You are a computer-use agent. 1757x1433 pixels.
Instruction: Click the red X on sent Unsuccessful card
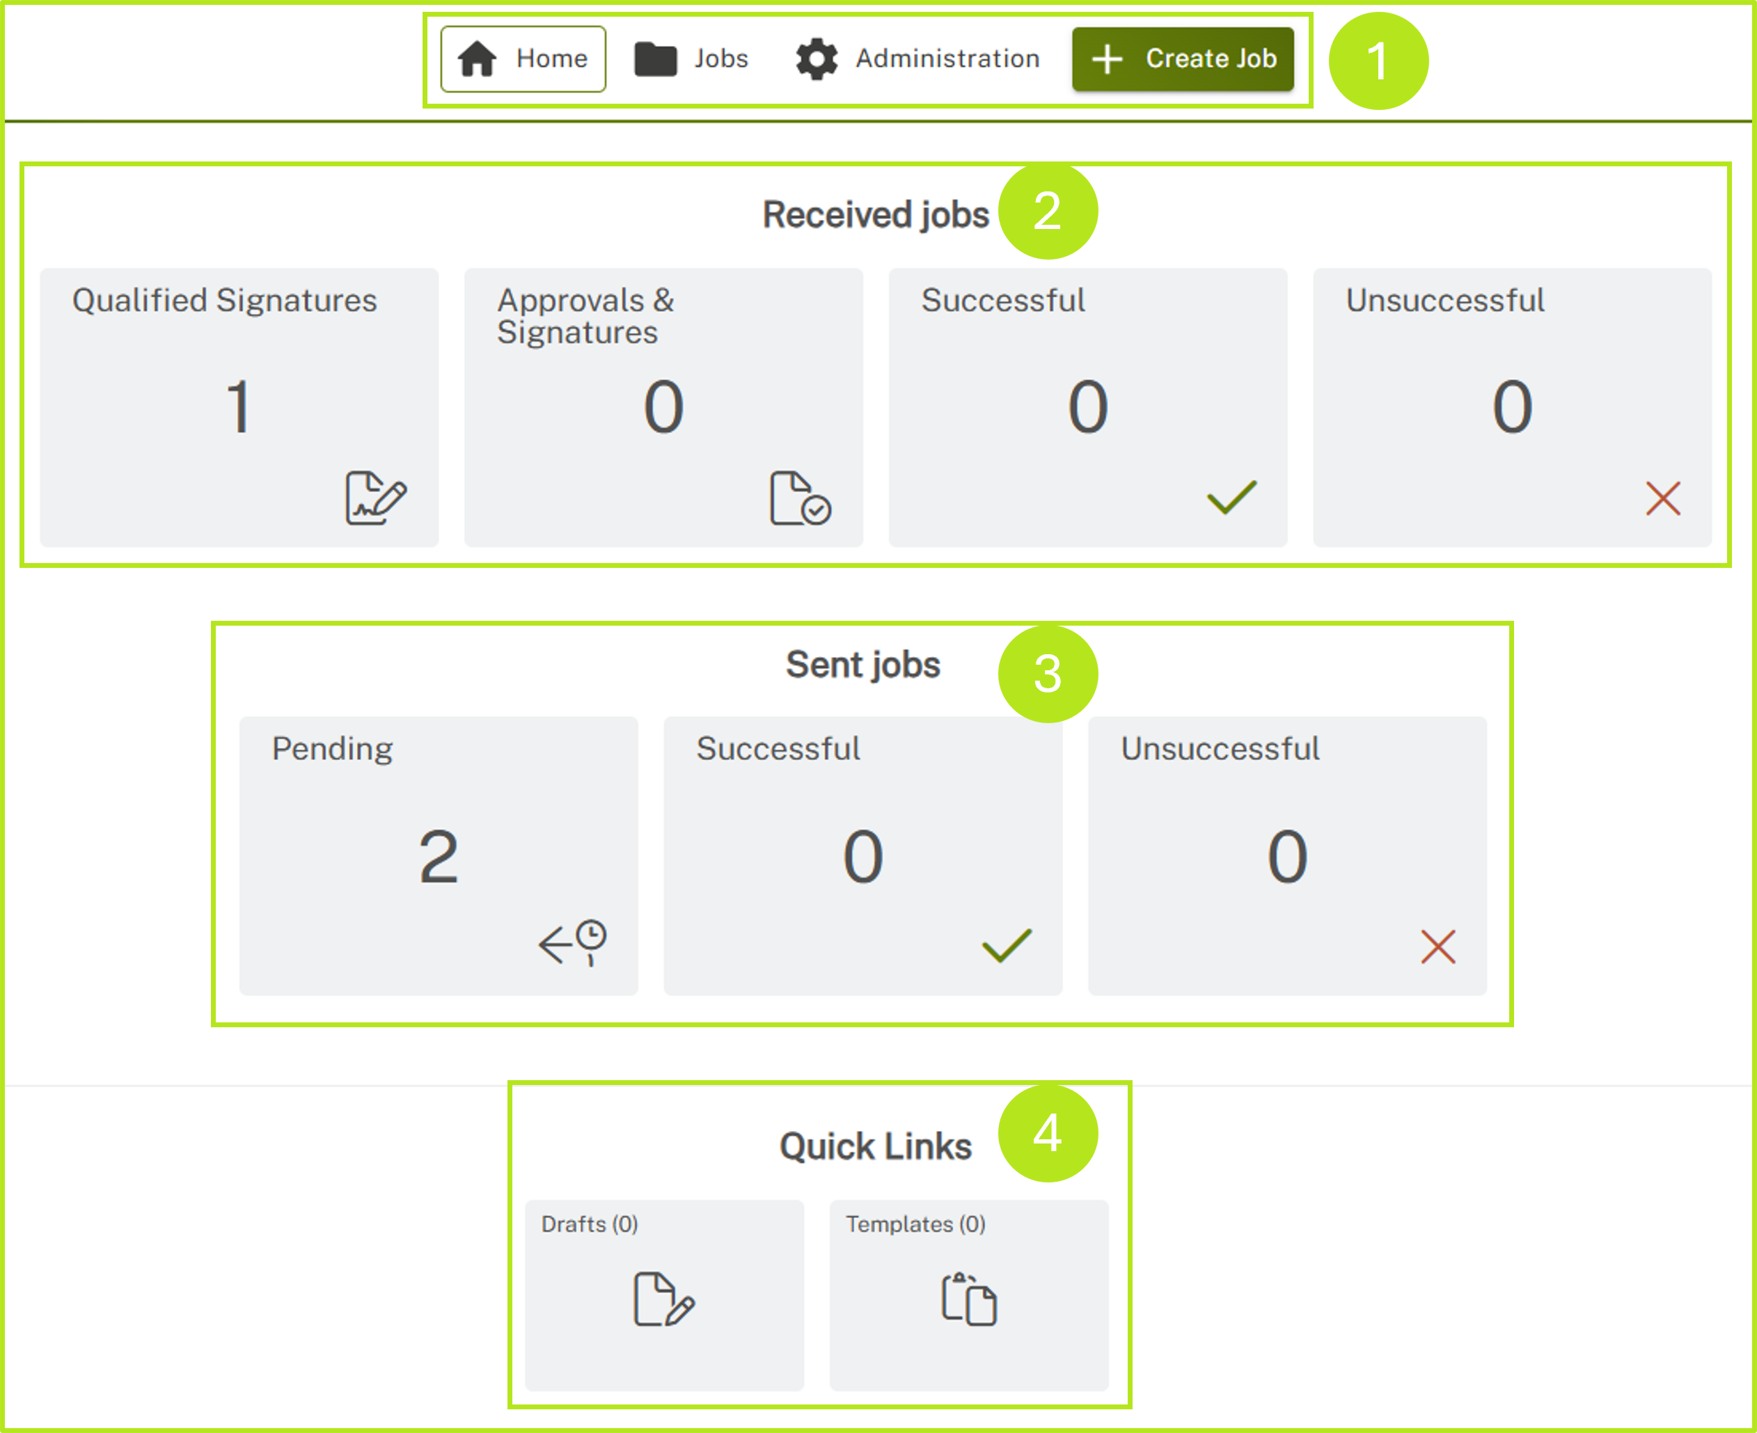coord(1437,946)
